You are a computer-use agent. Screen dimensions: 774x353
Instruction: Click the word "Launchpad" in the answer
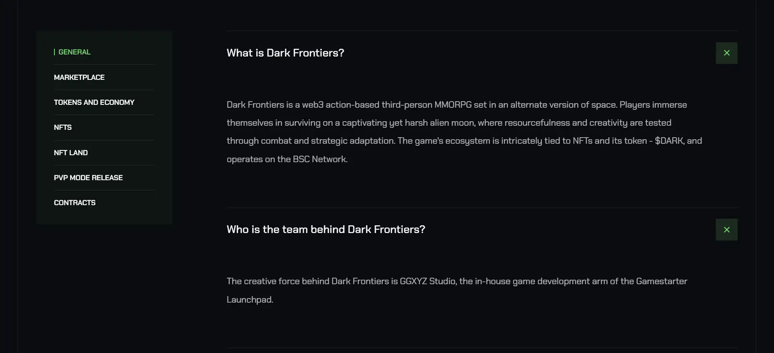coord(249,300)
